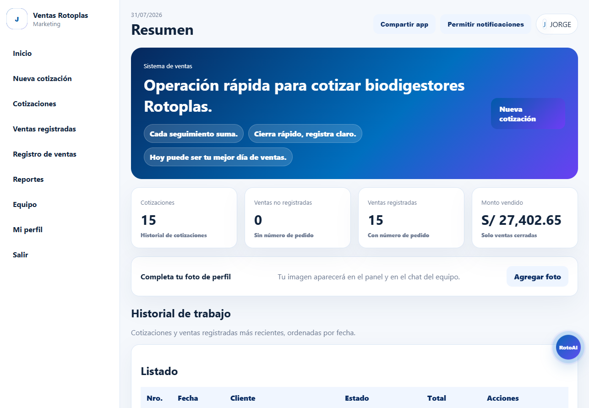Screen dimensions: 589x408
Task: Click the 'Historial de cotizaciones' caption
Action: [174, 235]
